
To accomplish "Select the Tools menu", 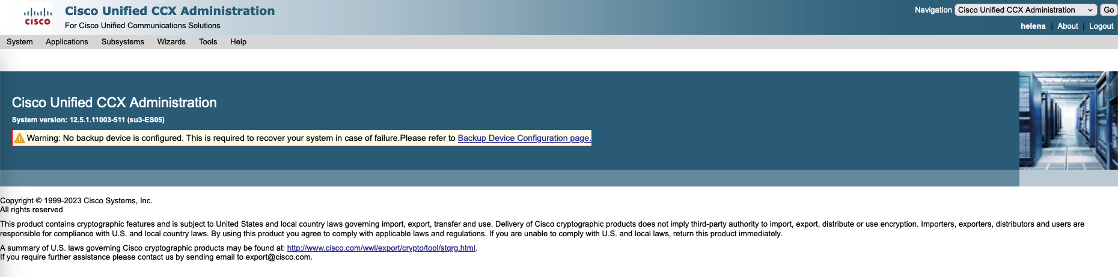I will [x=208, y=42].
